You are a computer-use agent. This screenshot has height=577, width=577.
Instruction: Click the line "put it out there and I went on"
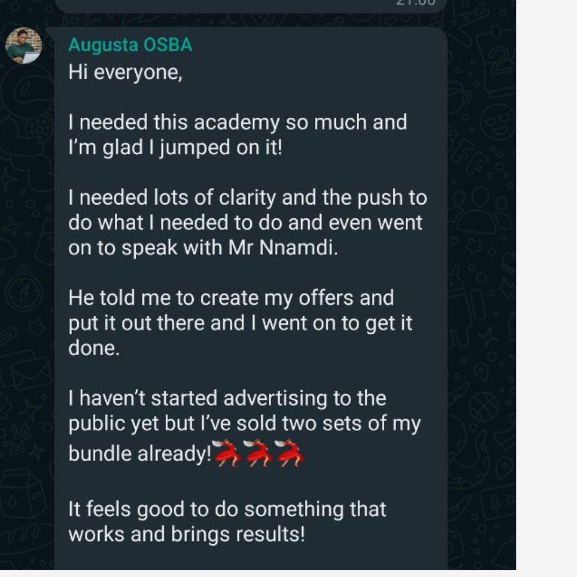click(x=240, y=323)
